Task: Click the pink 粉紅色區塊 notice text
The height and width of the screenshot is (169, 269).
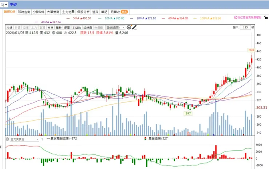Action: pyautogui.click(x=249, y=17)
